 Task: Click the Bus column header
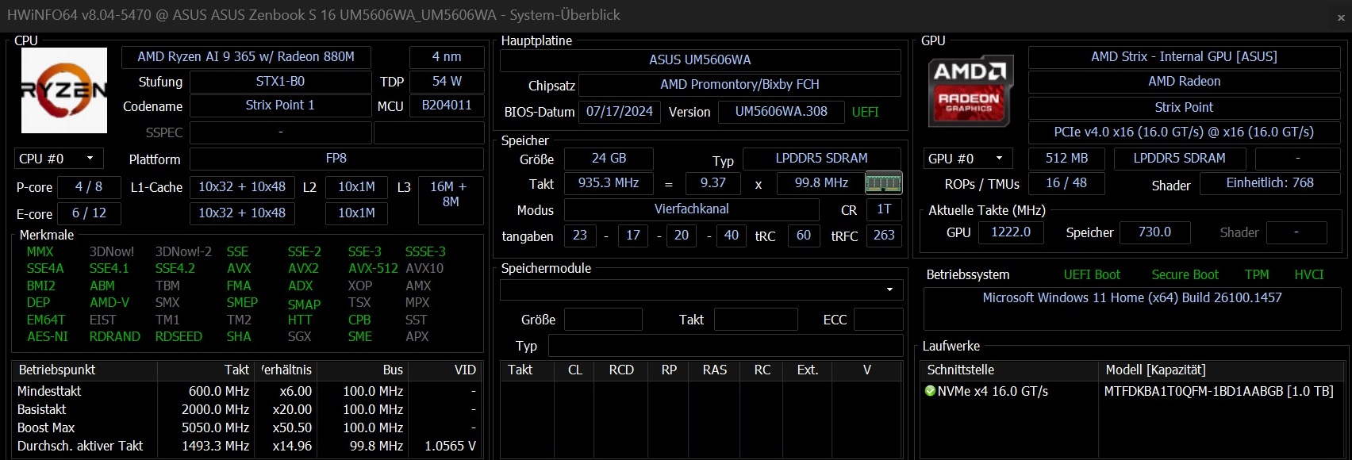pos(362,370)
